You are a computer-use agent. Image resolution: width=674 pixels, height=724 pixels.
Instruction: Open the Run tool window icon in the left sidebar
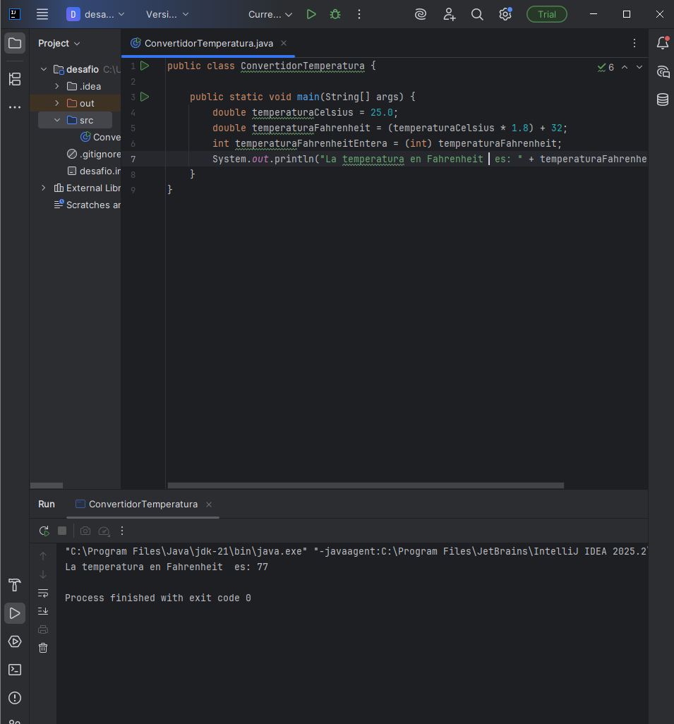[x=15, y=613]
